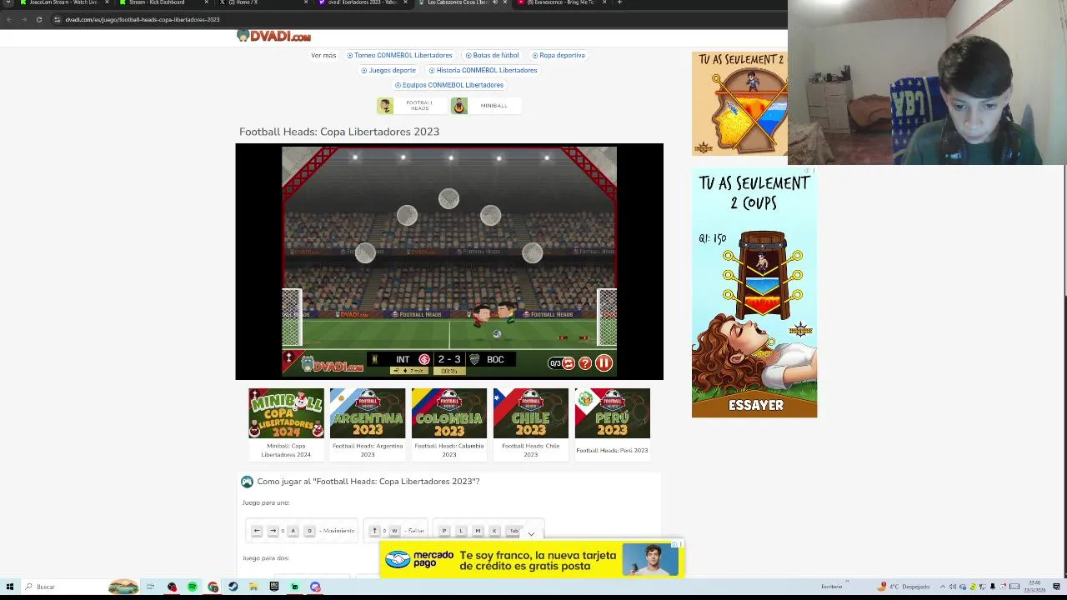The image size is (1067, 600).
Task: Pause the game with the red pause button
Action: pyautogui.click(x=604, y=363)
